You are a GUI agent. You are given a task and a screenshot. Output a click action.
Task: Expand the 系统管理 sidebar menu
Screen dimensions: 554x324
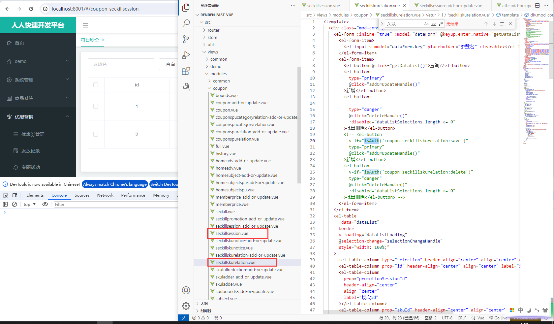point(38,80)
